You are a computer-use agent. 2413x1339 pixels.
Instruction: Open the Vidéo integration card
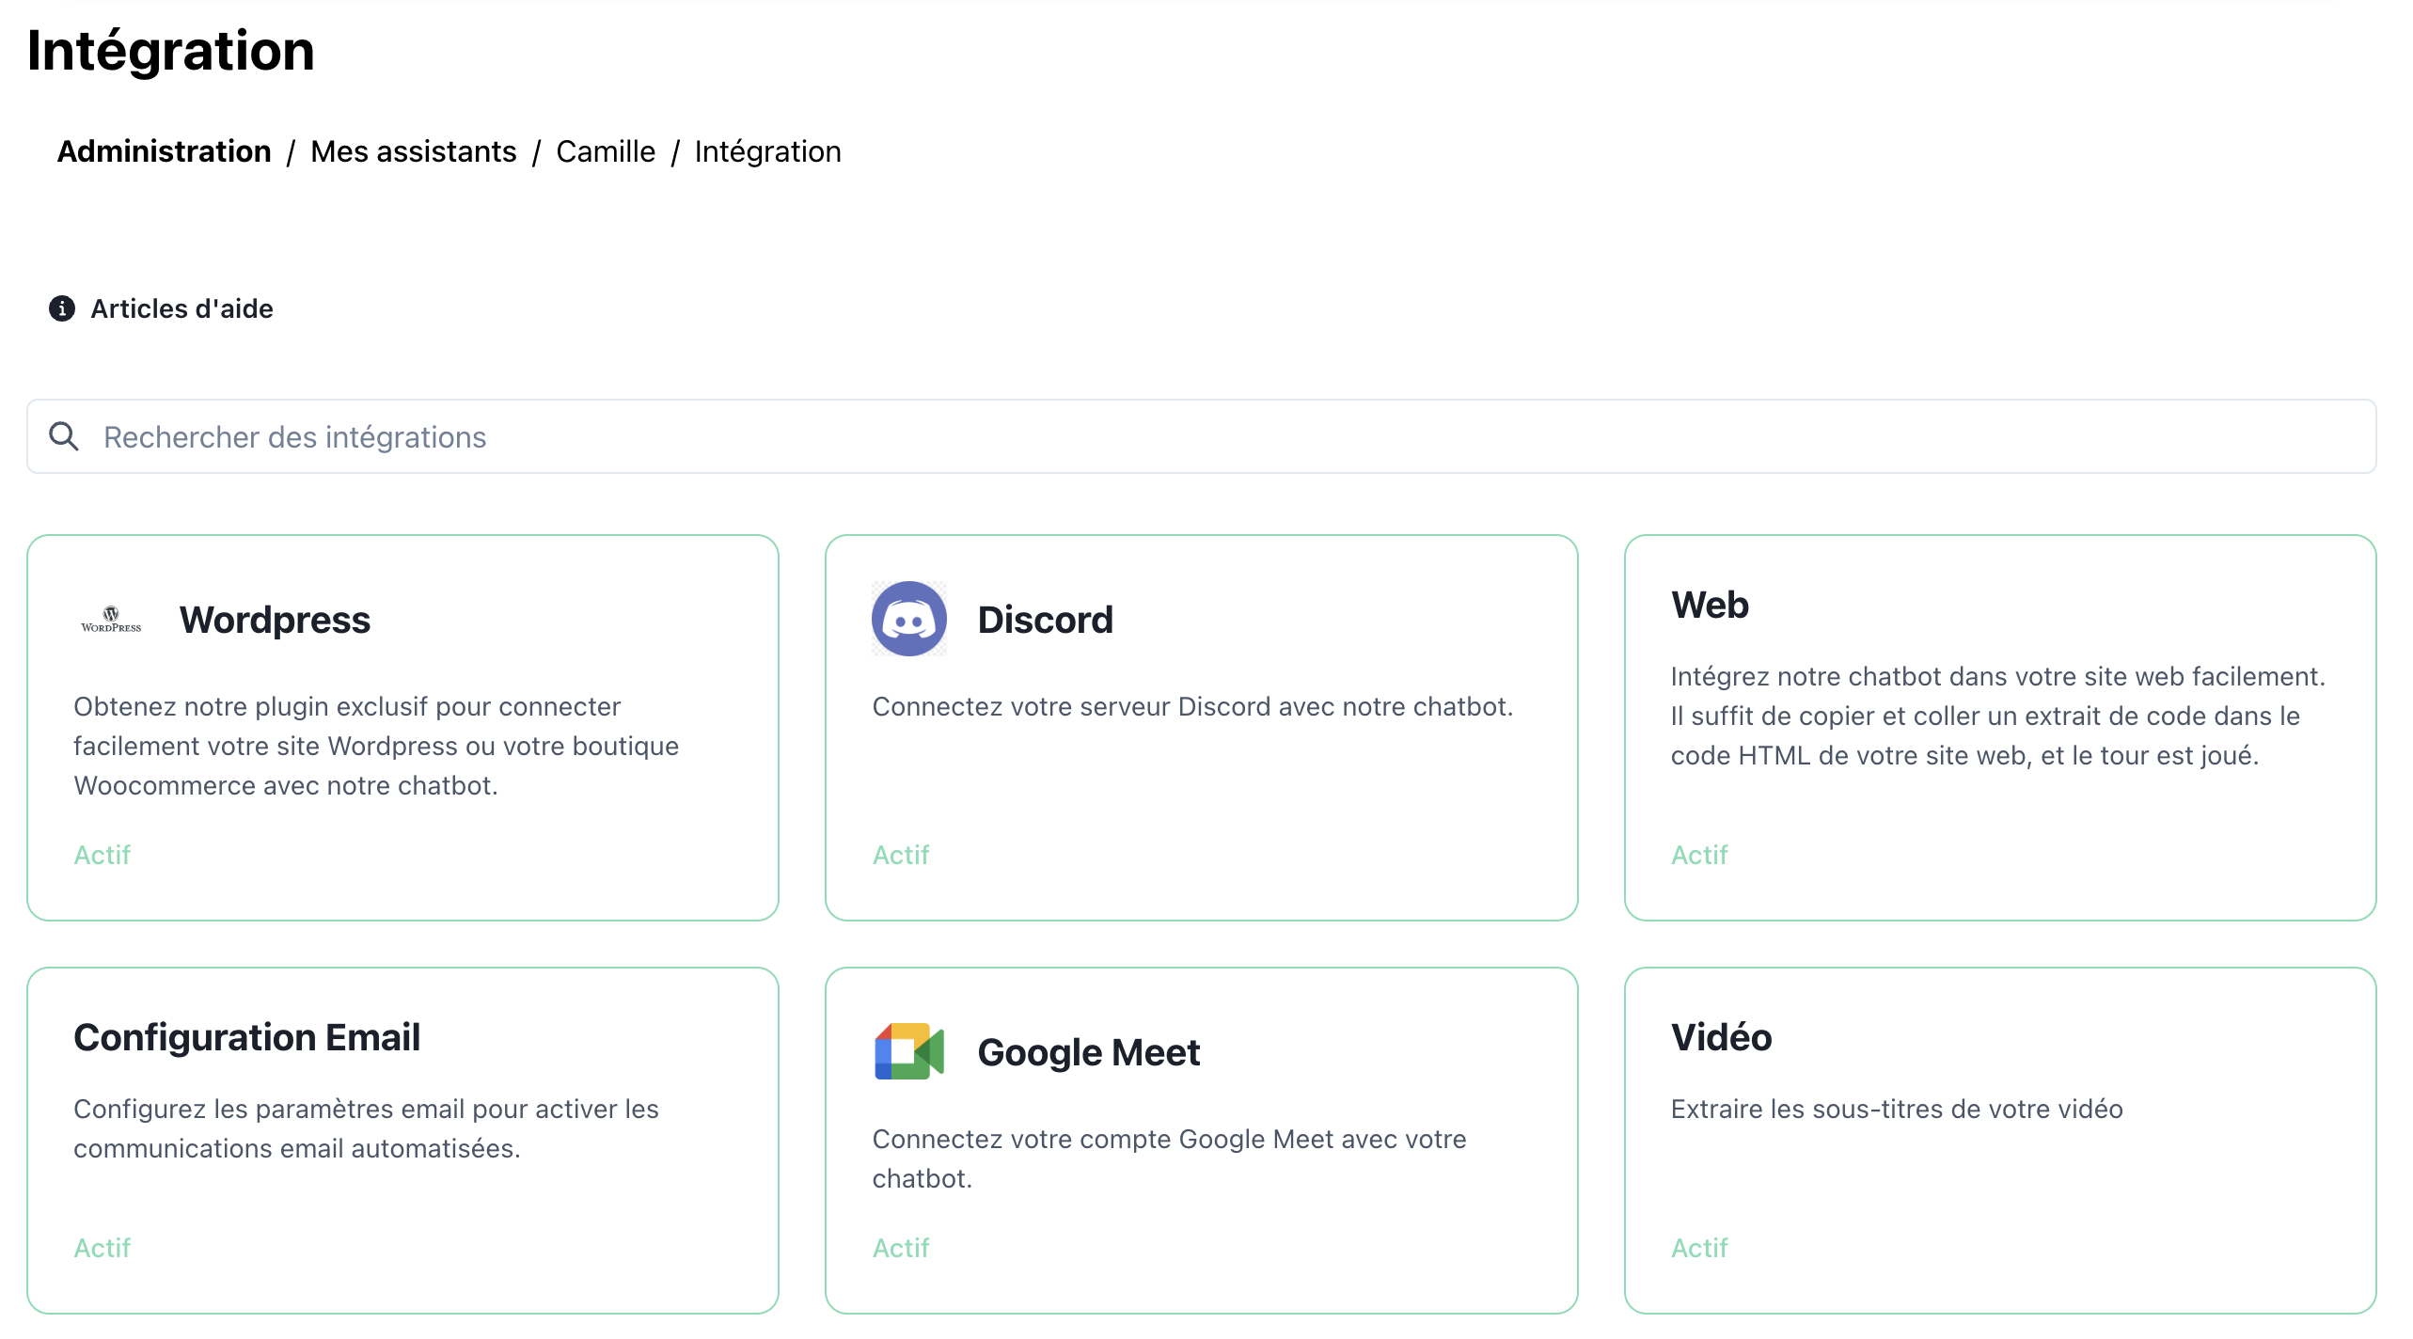(x=1721, y=1037)
